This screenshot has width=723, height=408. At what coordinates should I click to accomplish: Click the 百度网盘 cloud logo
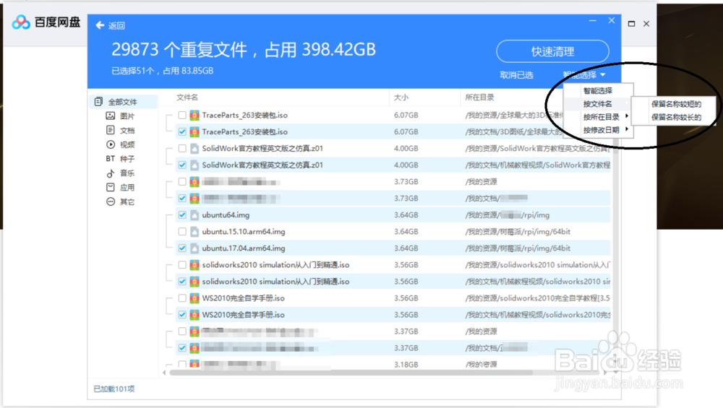(x=21, y=22)
